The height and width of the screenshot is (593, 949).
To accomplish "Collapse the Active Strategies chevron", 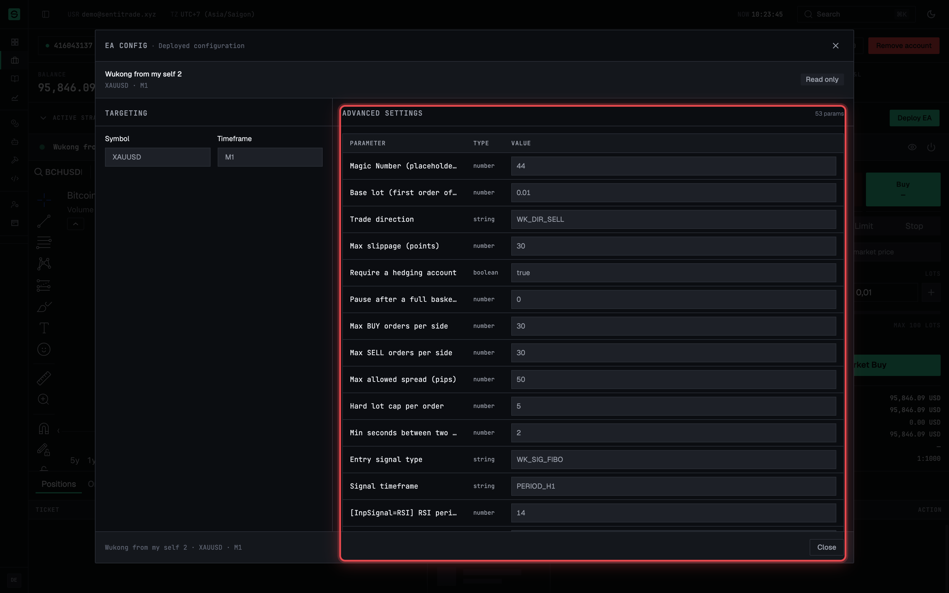I will pos(43,118).
